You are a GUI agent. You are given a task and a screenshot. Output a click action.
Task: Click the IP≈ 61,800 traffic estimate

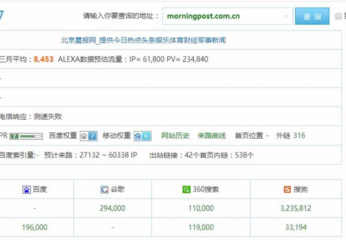147,59
